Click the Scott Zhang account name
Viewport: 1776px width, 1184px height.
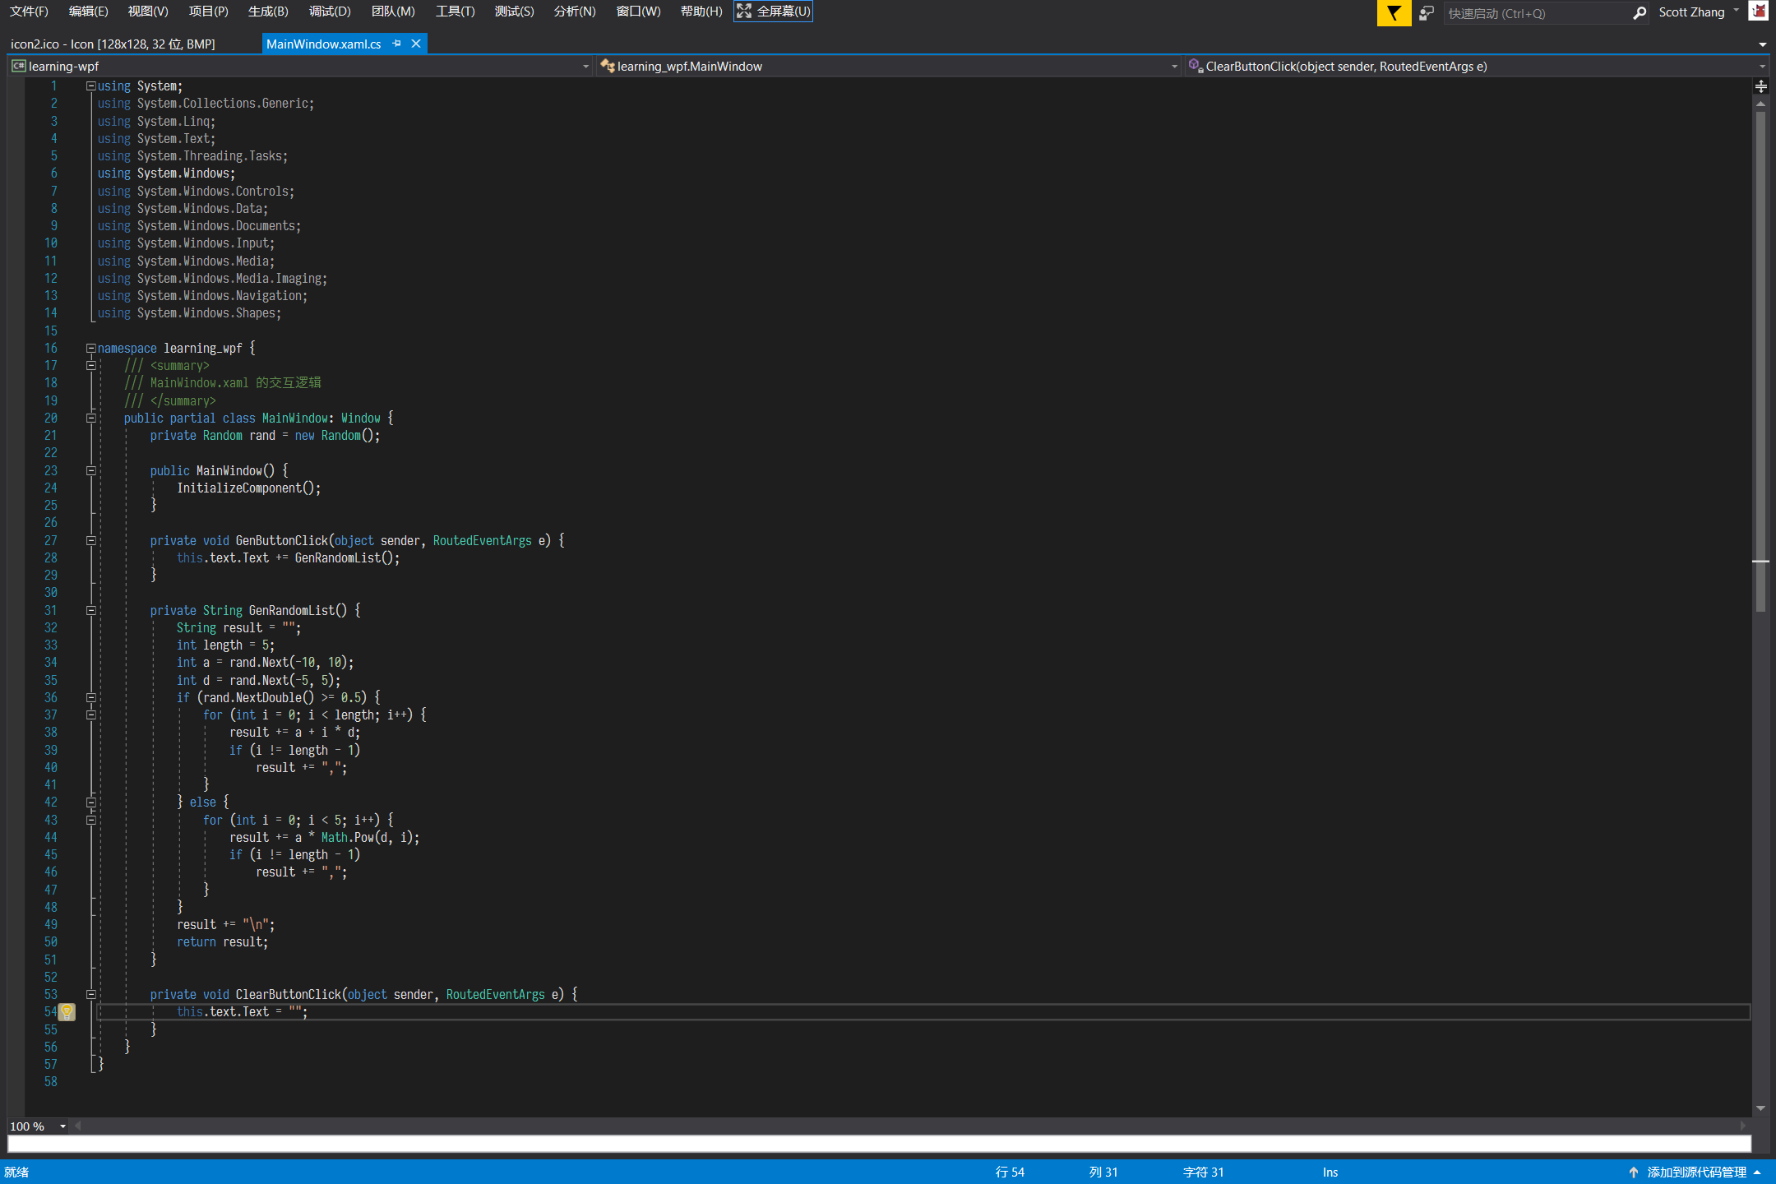tap(1691, 12)
